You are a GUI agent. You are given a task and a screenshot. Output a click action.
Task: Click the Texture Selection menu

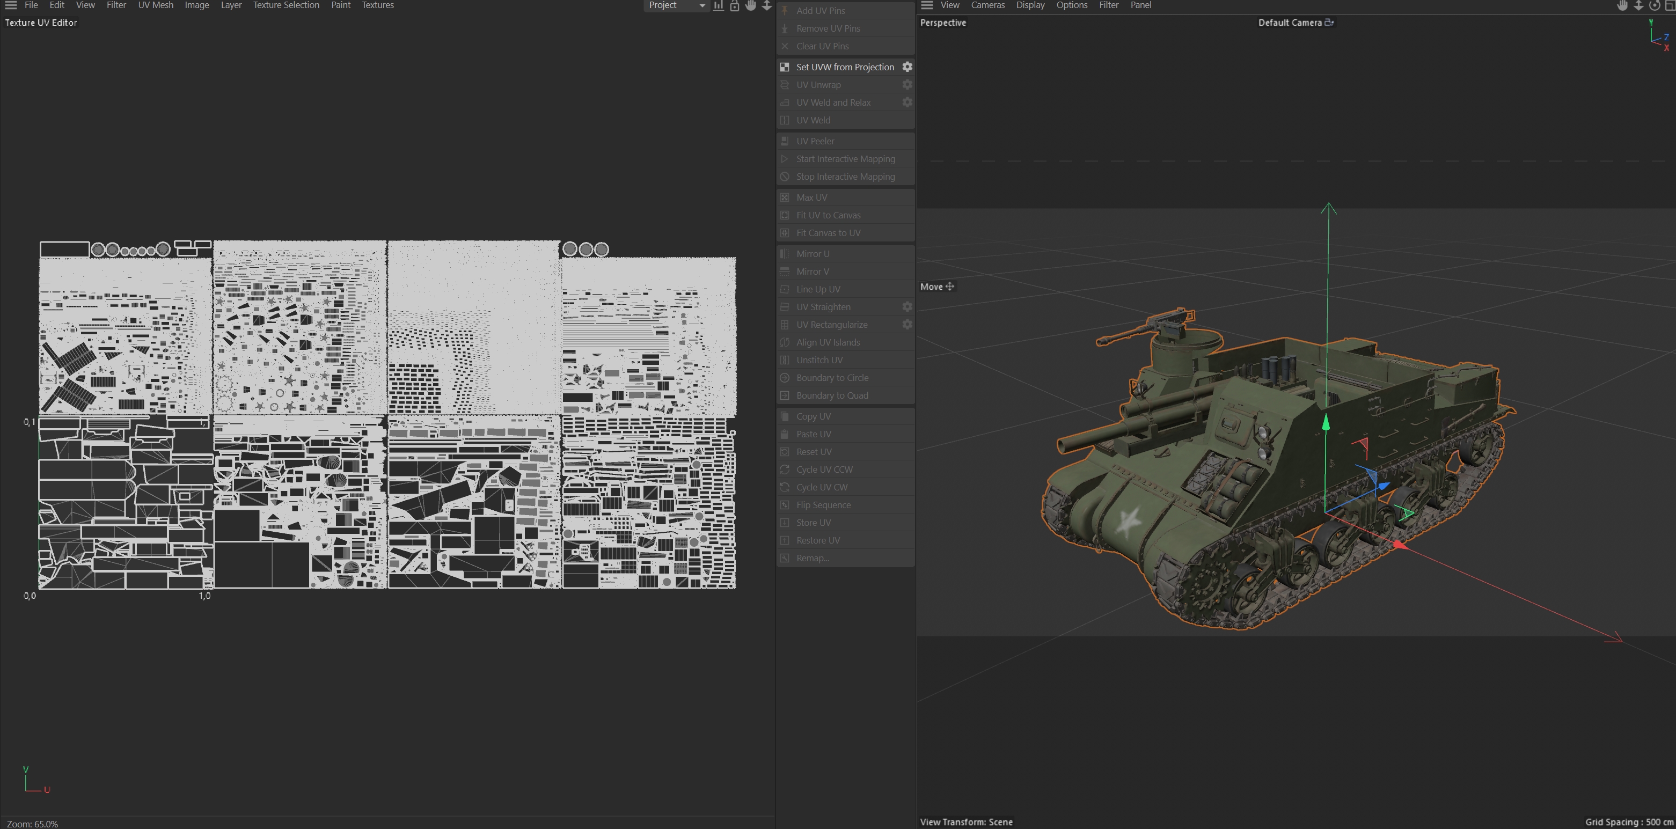286,5
